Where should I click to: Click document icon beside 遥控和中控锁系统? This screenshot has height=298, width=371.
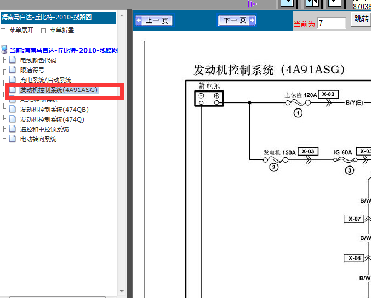point(13,129)
